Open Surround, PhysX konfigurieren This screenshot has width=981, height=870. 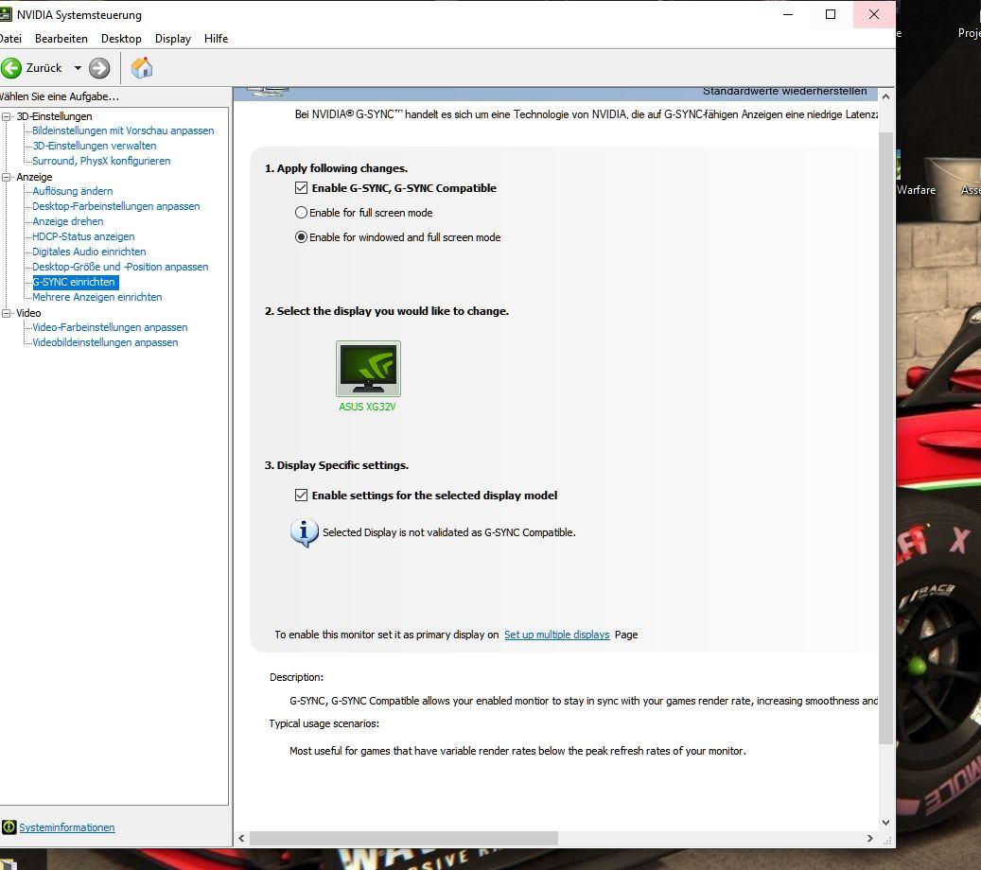[x=101, y=161]
